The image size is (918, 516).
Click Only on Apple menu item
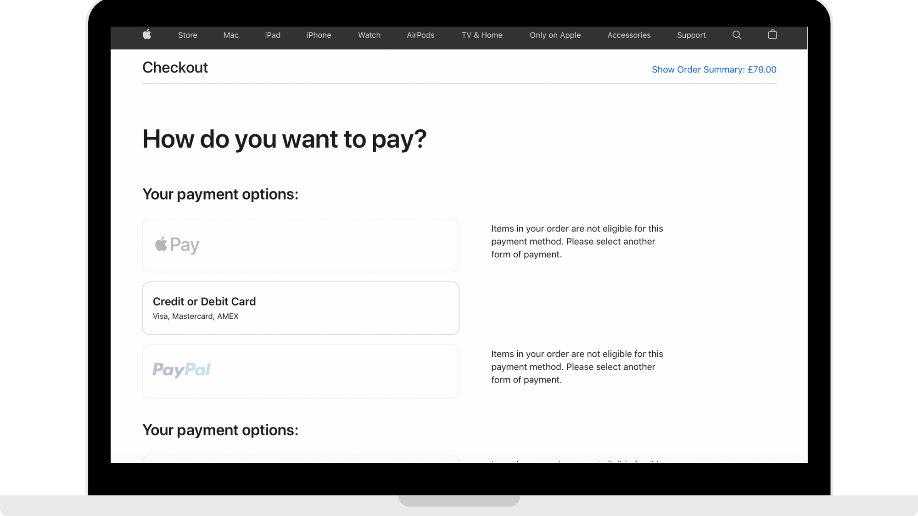555,35
